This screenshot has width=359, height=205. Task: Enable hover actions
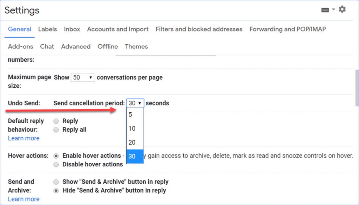pyautogui.click(x=56, y=156)
